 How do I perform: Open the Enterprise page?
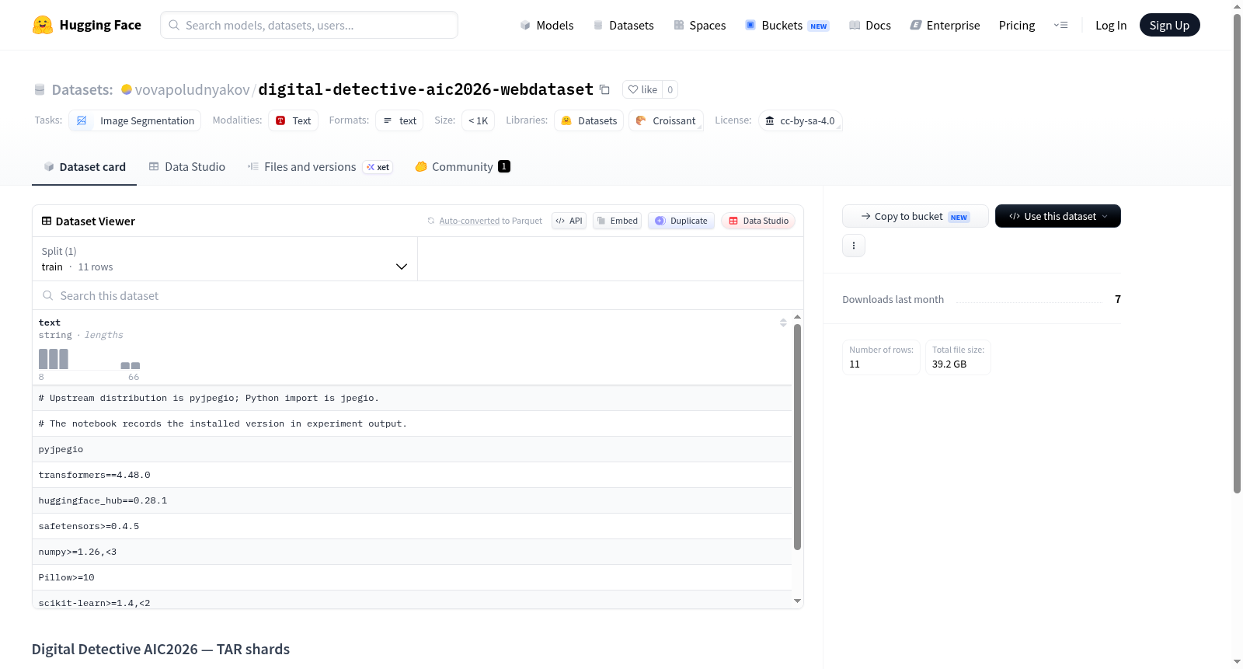945,25
